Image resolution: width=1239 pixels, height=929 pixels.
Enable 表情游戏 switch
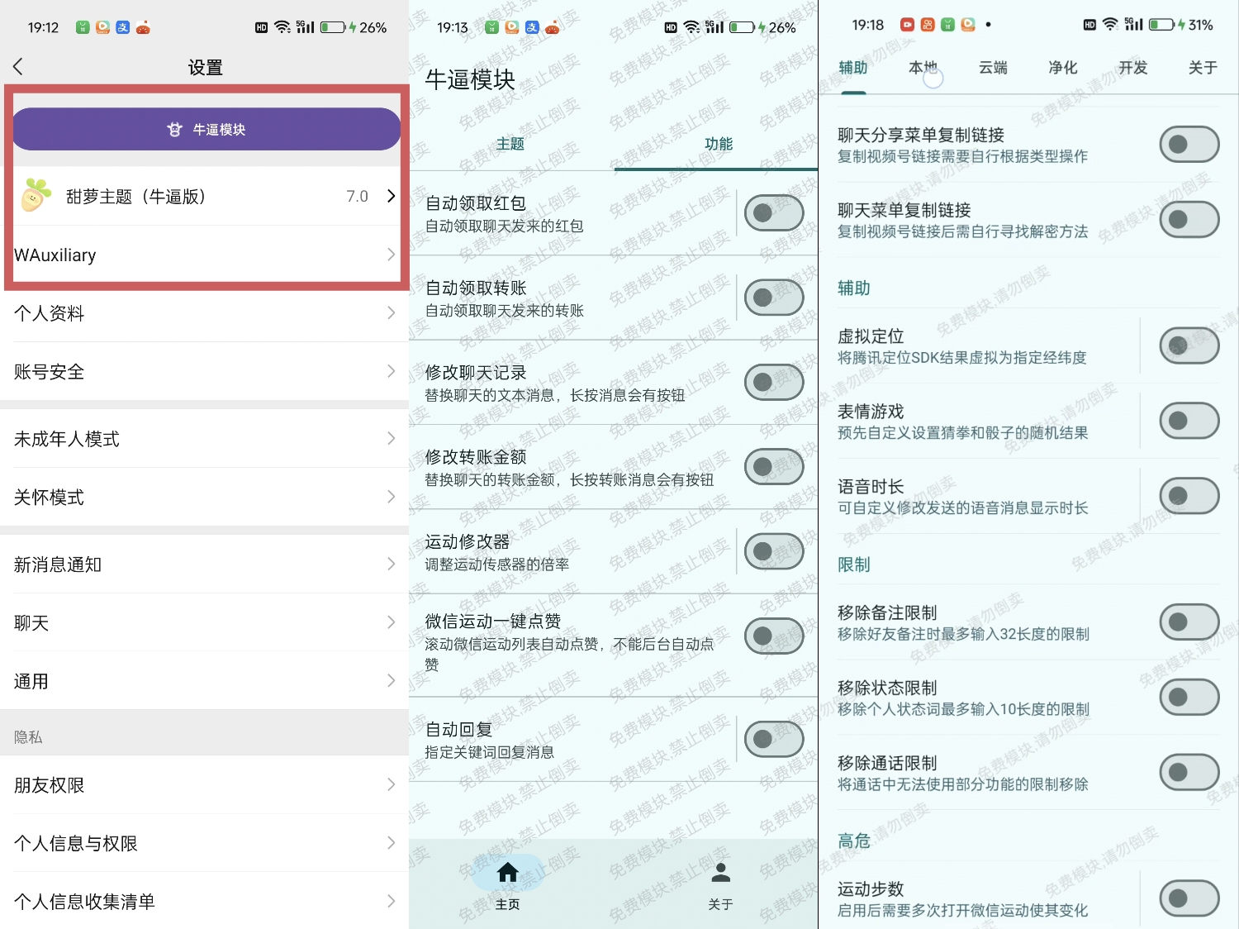1189,421
